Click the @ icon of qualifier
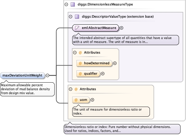Image resolution: width=186 pixels, height=135 pixels. click(x=80, y=73)
